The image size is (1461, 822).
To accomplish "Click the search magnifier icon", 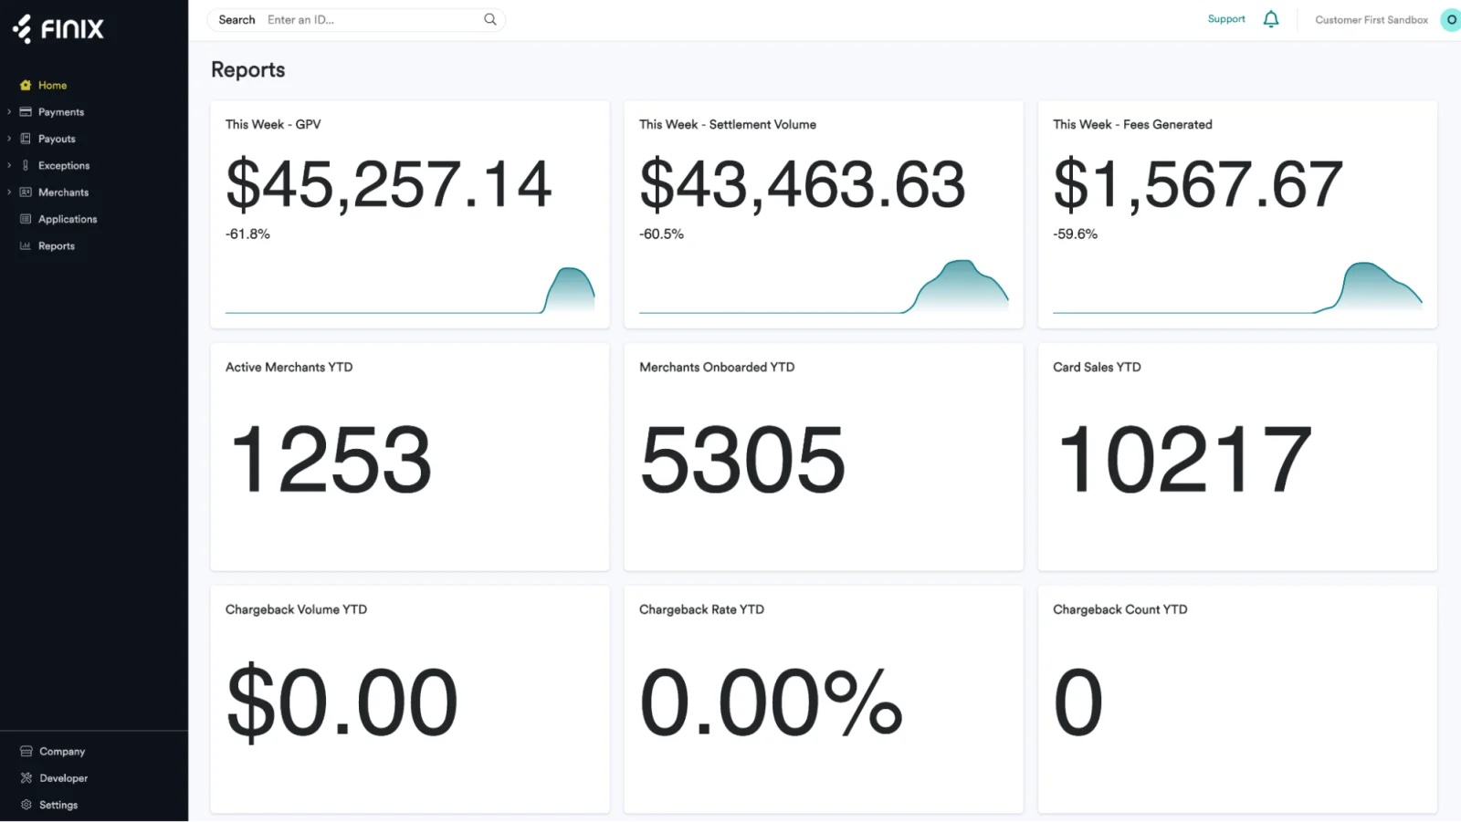I will tap(490, 18).
